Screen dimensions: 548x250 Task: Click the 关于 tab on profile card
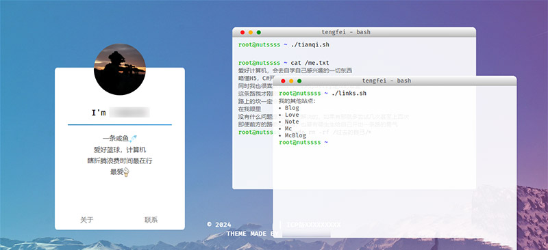click(x=87, y=220)
